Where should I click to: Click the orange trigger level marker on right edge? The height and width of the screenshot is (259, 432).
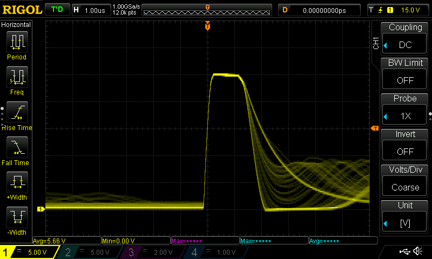point(374,128)
